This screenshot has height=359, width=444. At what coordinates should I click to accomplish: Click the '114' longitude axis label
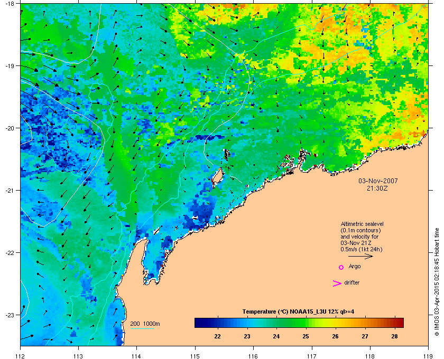coord(136,356)
